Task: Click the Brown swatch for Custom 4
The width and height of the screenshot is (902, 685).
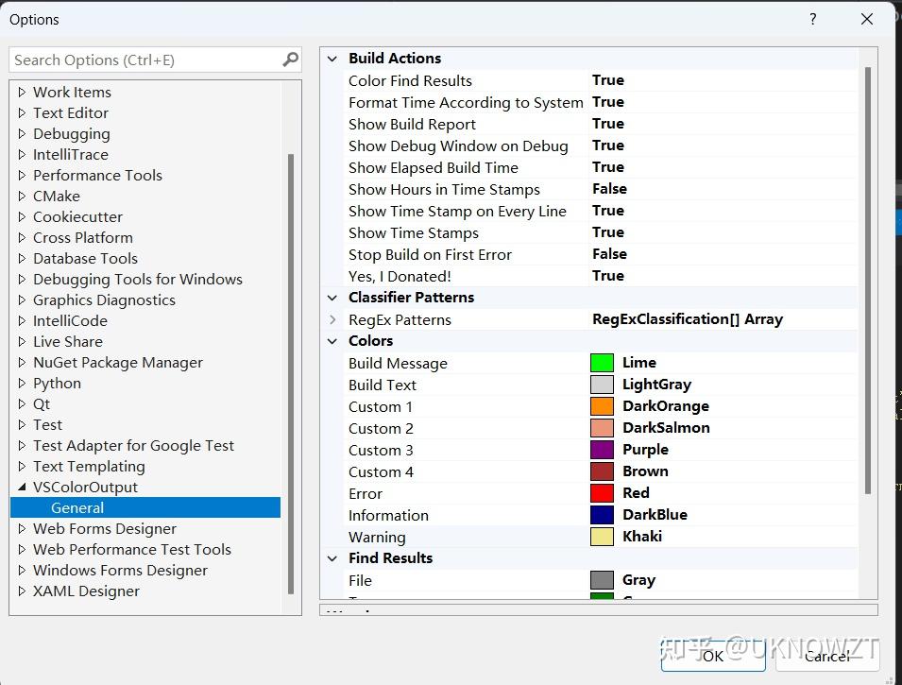Action: tap(602, 471)
